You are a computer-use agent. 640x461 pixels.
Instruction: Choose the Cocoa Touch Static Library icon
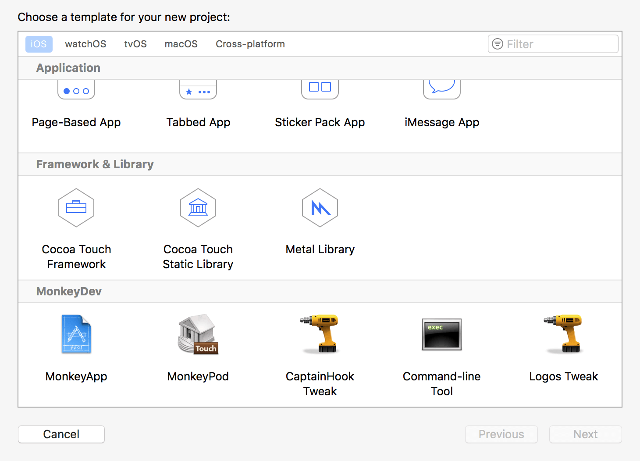pyautogui.click(x=198, y=208)
